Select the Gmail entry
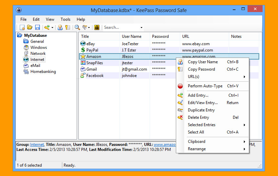This screenshot has width=278, height=176. (91, 69)
